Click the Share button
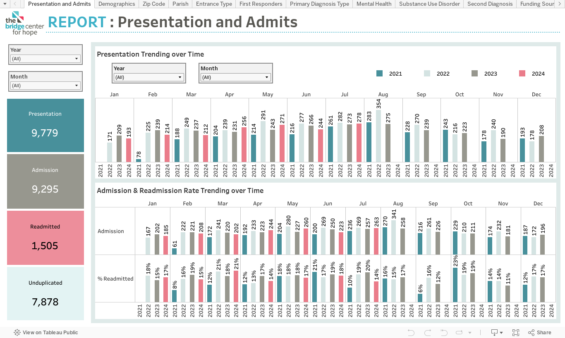This screenshot has width=565, height=338. 540,332
